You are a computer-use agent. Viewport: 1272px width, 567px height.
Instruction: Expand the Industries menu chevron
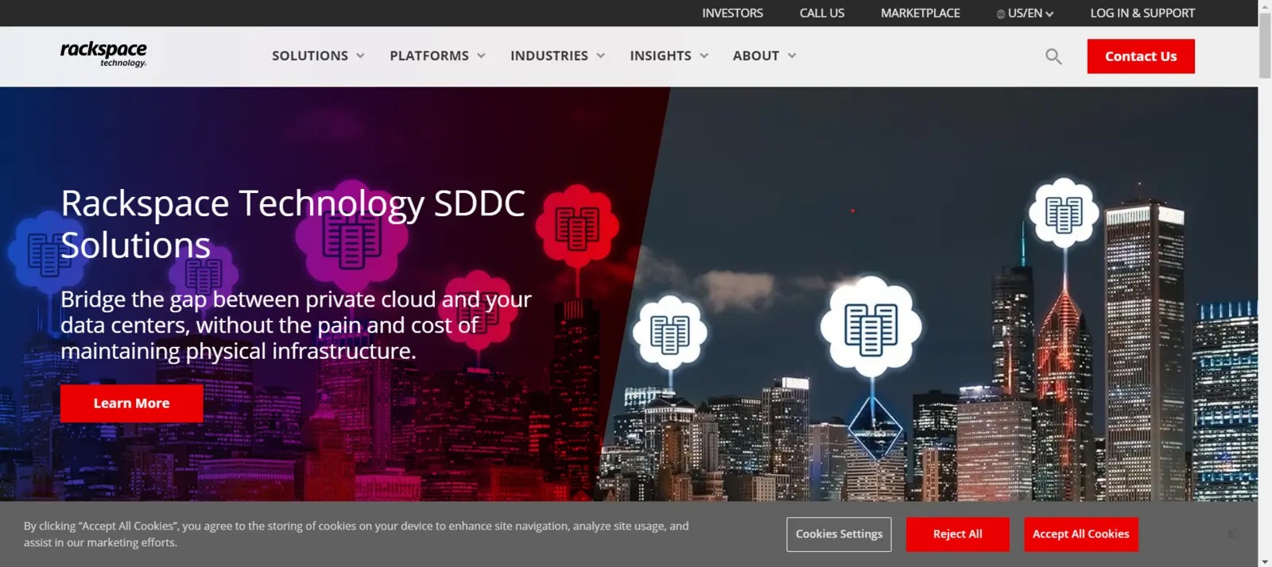point(600,56)
